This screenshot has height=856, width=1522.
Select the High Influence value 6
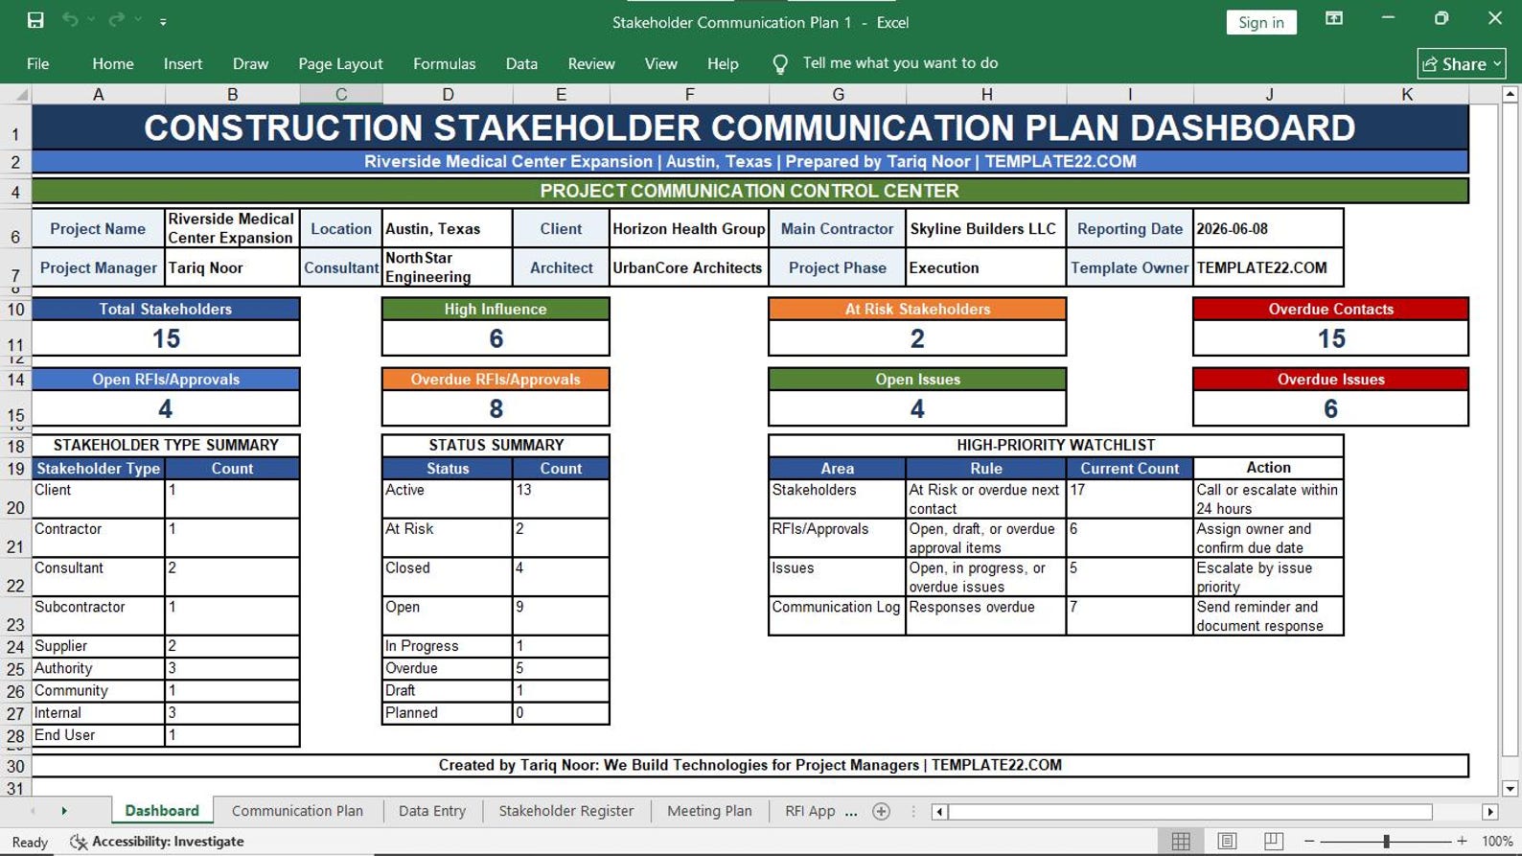coord(496,338)
